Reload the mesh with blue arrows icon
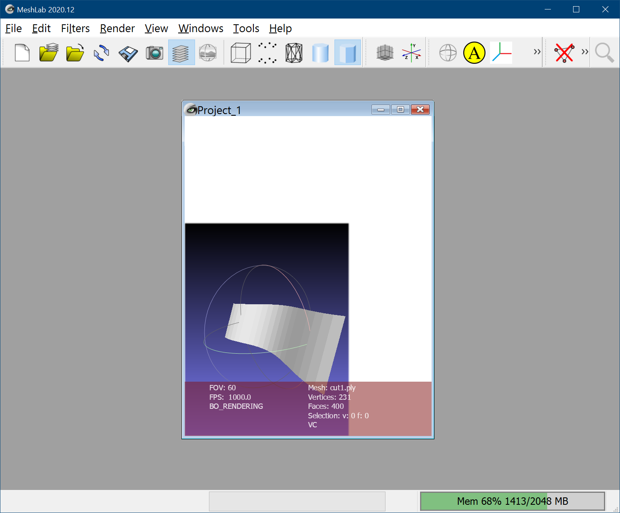Viewport: 620px width, 513px height. pos(101,53)
